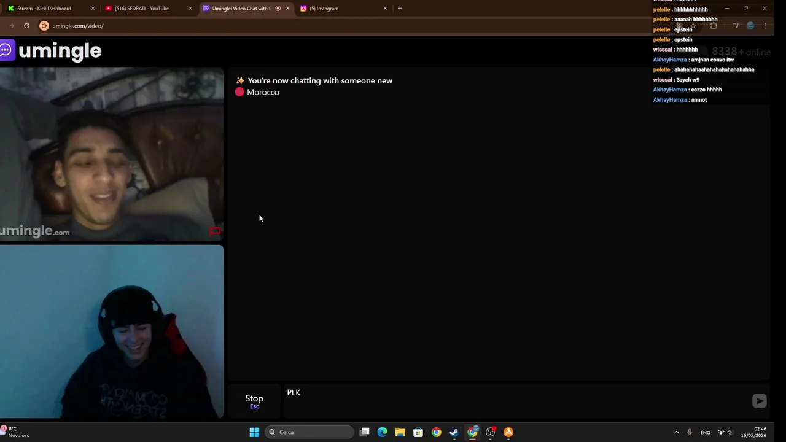The width and height of the screenshot is (786, 442).
Task: Open the Chrome three-dot menu
Action: [765, 26]
